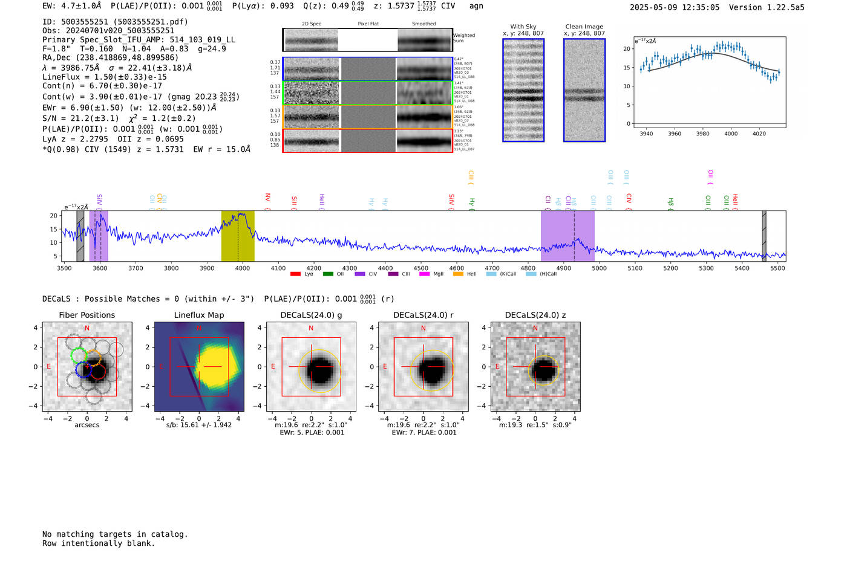Open the DECaLS(24.0) r cutout
The height and width of the screenshot is (576, 847).
[x=423, y=366]
